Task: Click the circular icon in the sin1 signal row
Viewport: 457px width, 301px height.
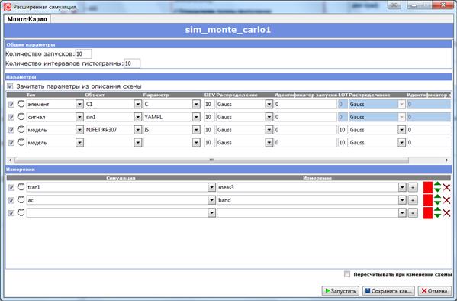Action: tap(21, 117)
